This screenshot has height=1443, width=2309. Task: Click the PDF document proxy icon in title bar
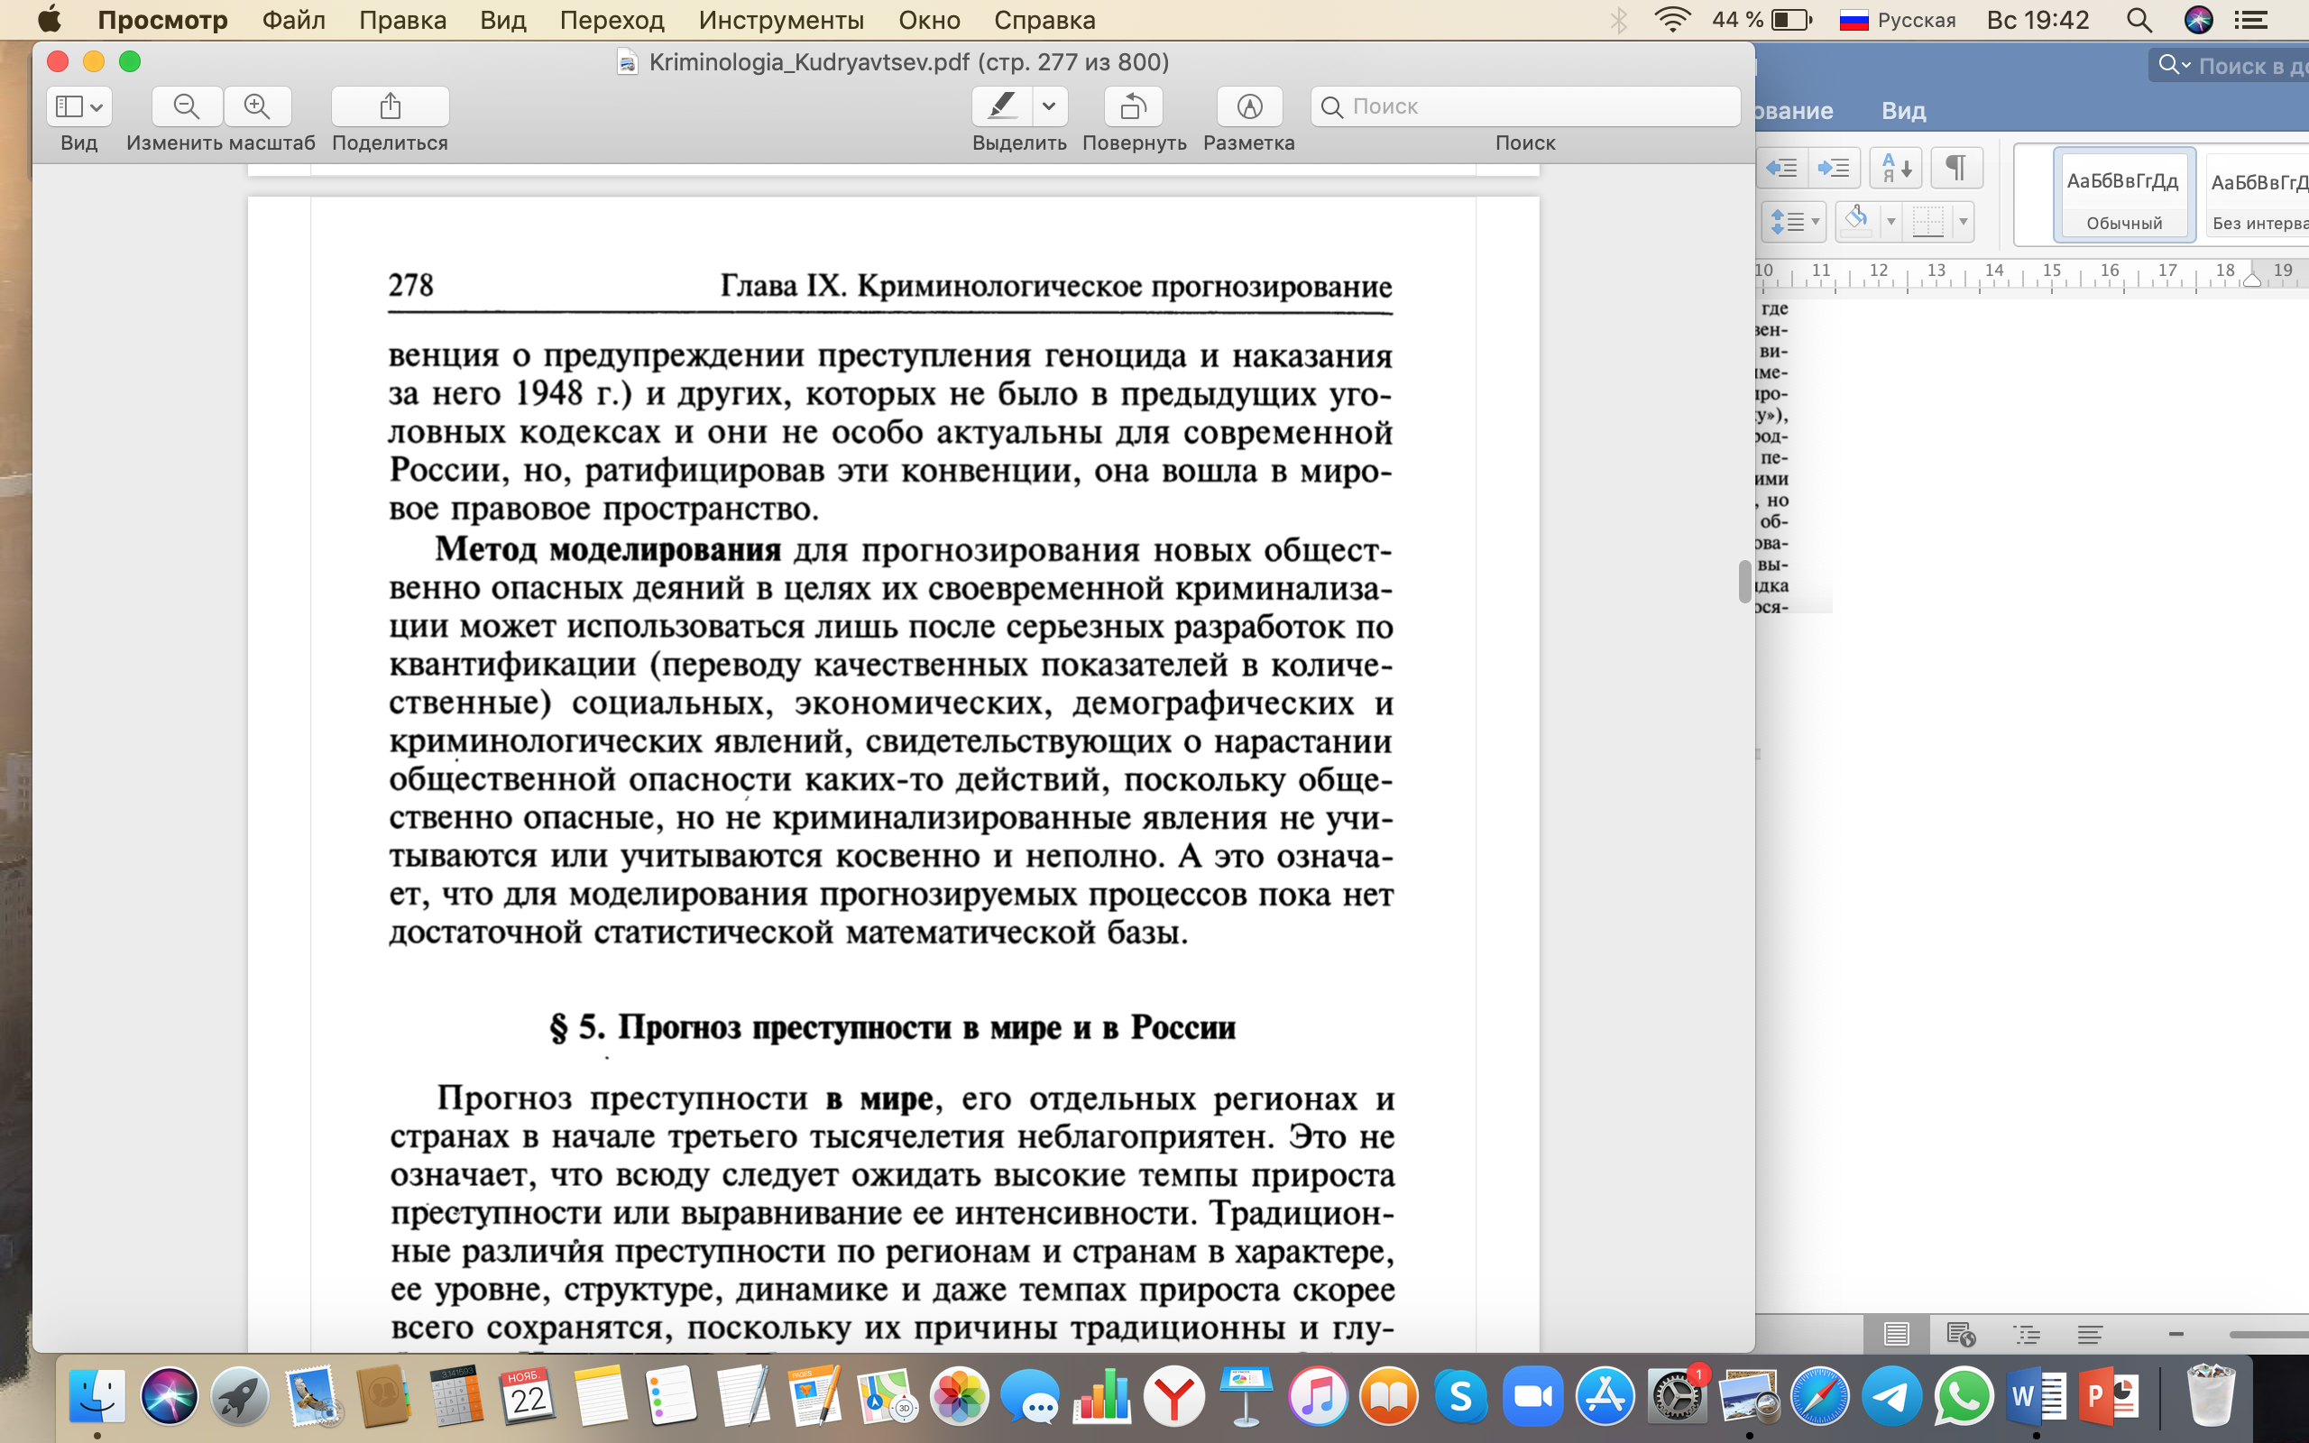pyautogui.click(x=627, y=63)
